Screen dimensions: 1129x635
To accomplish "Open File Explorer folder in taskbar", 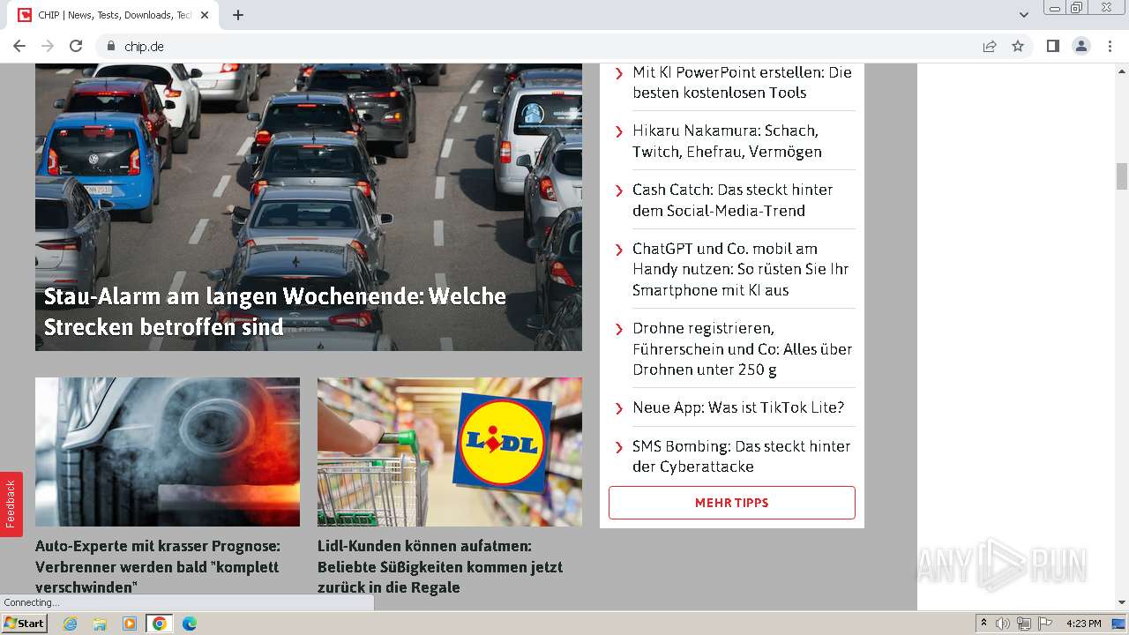I will pyautogui.click(x=100, y=624).
